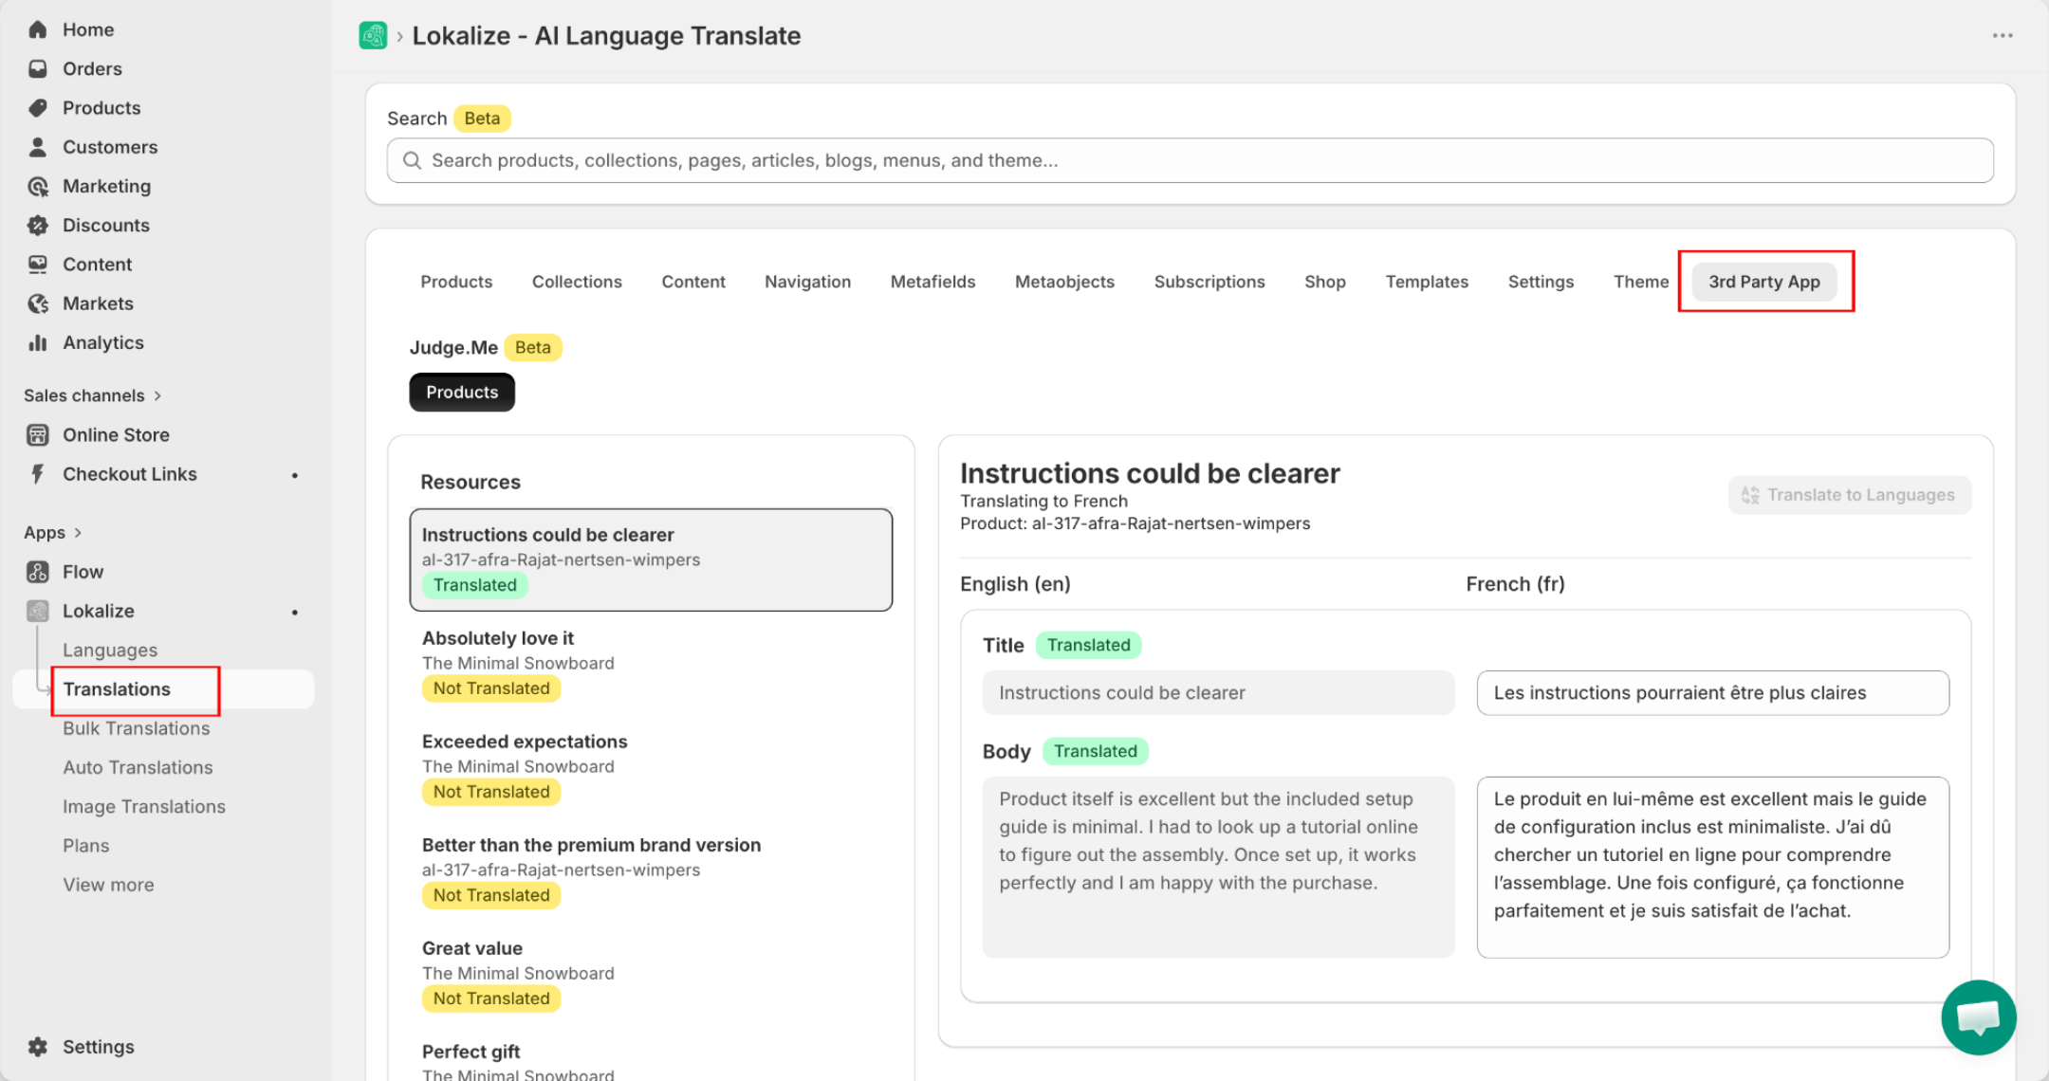
Task: Click the French title translation field
Action: click(x=1713, y=693)
